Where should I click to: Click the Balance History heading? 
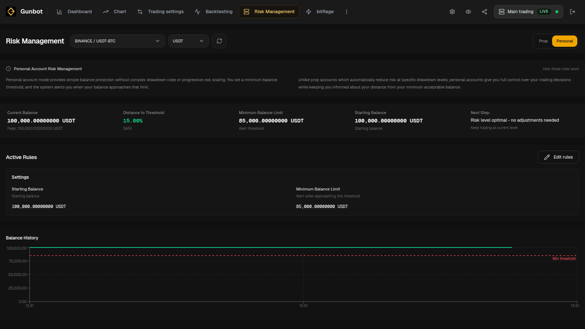click(22, 238)
